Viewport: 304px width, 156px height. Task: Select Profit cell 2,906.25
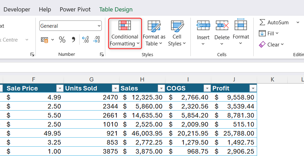(x=234, y=151)
